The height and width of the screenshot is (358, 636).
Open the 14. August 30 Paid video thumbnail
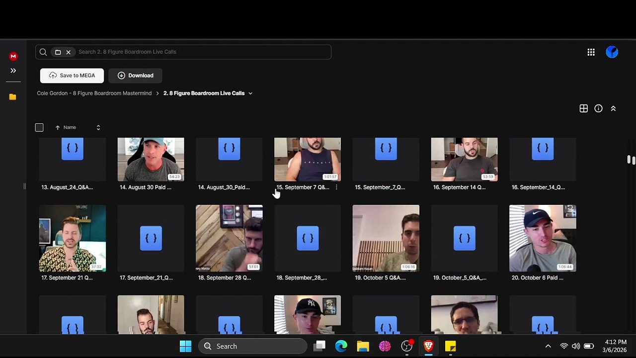click(x=151, y=159)
